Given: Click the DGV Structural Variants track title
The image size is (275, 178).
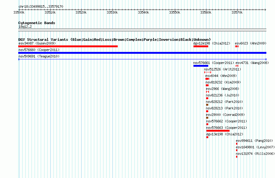Looking at the screenshot, I should (x=115, y=40).
